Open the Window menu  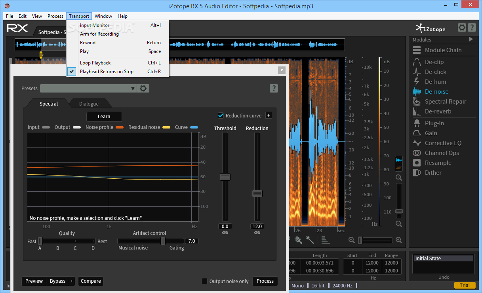(x=103, y=16)
